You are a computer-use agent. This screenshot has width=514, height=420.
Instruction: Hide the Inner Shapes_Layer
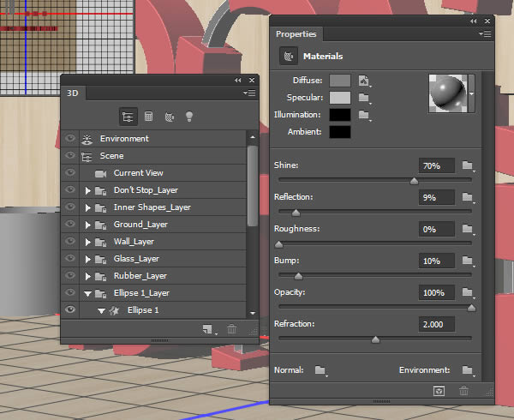(x=70, y=207)
